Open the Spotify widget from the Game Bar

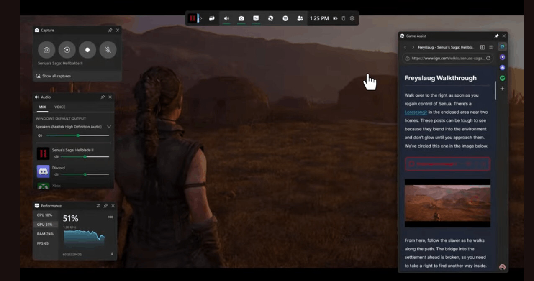(285, 18)
